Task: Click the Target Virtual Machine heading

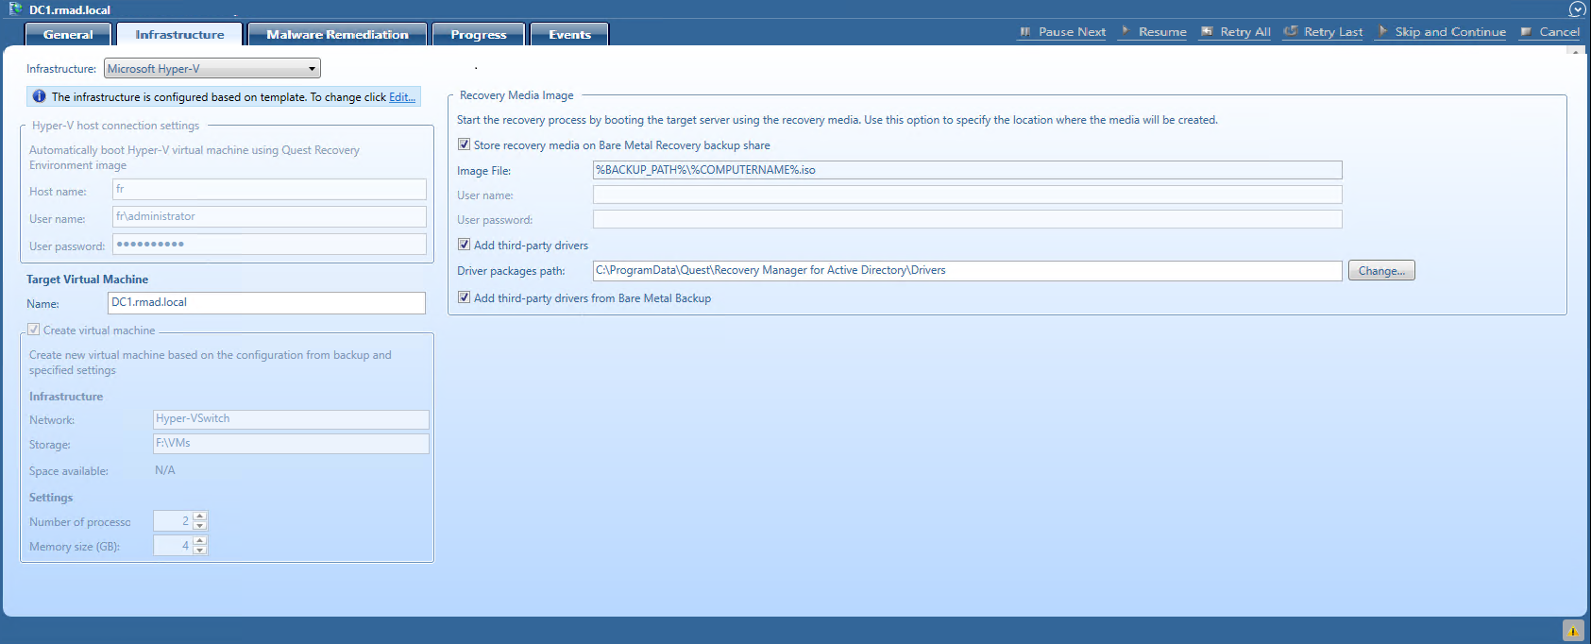Action: click(87, 280)
